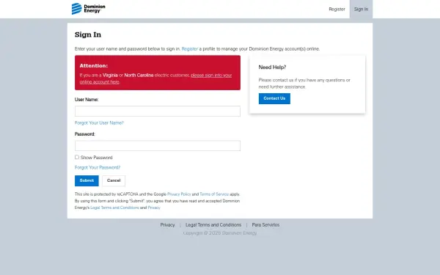Focus the Password input field
440x275 pixels.
pyautogui.click(x=158, y=146)
